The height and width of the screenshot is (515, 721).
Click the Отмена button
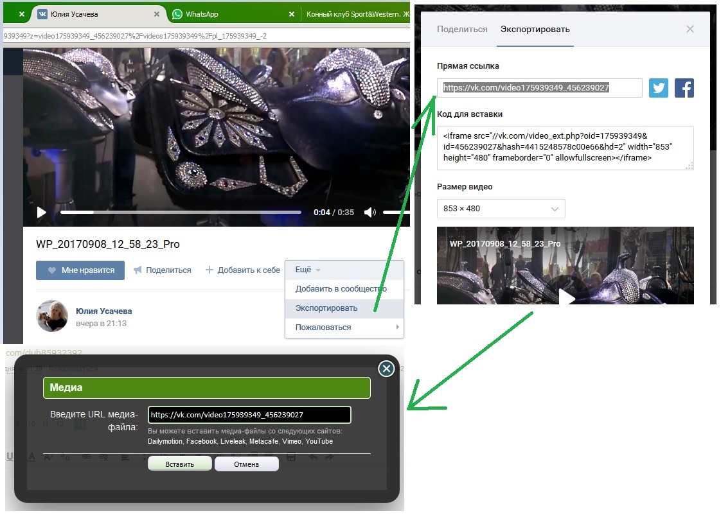pyautogui.click(x=247, y=464)
